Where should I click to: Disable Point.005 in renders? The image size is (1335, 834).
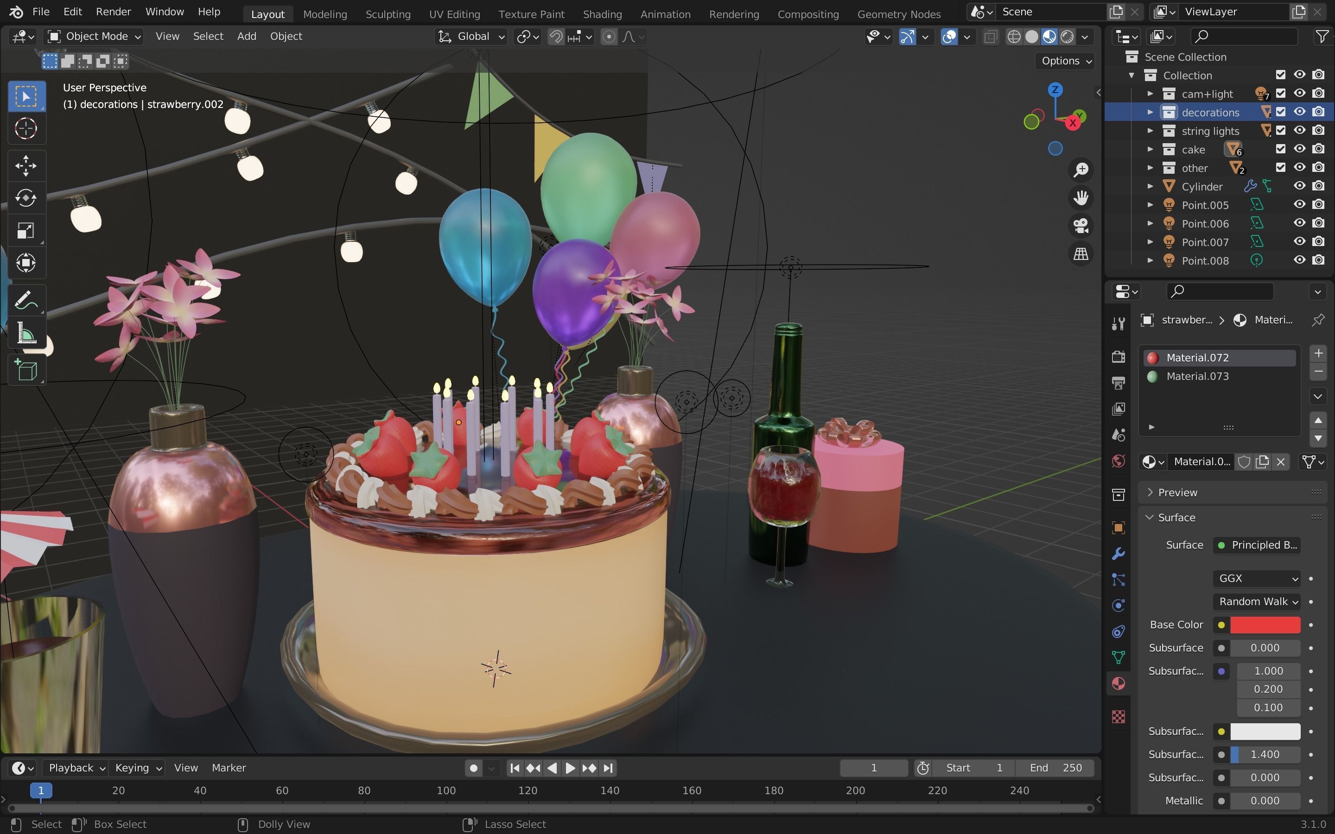tap(1318, 205)
